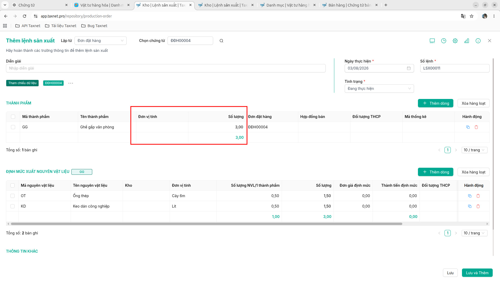The image size is (500, 281).
Task: Open the Tình trạng Đang thực hiện dropdown
Action: point(379,89)
